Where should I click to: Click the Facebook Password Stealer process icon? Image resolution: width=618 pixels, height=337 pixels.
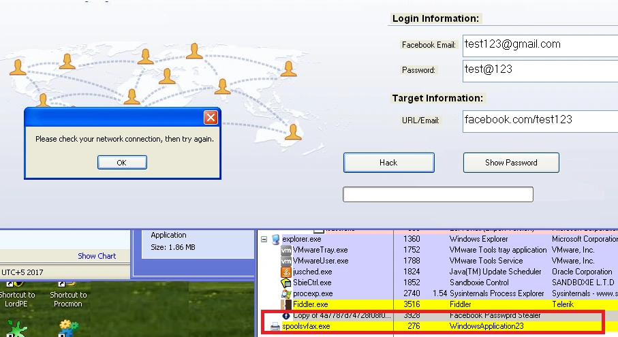coord(286,316)
